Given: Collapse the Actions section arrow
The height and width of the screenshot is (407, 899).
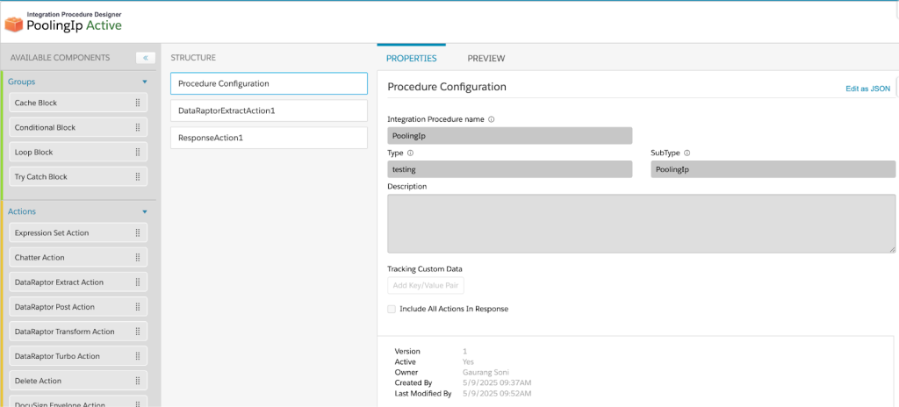Looking at the screenshot, I should [x=145, y=212].
